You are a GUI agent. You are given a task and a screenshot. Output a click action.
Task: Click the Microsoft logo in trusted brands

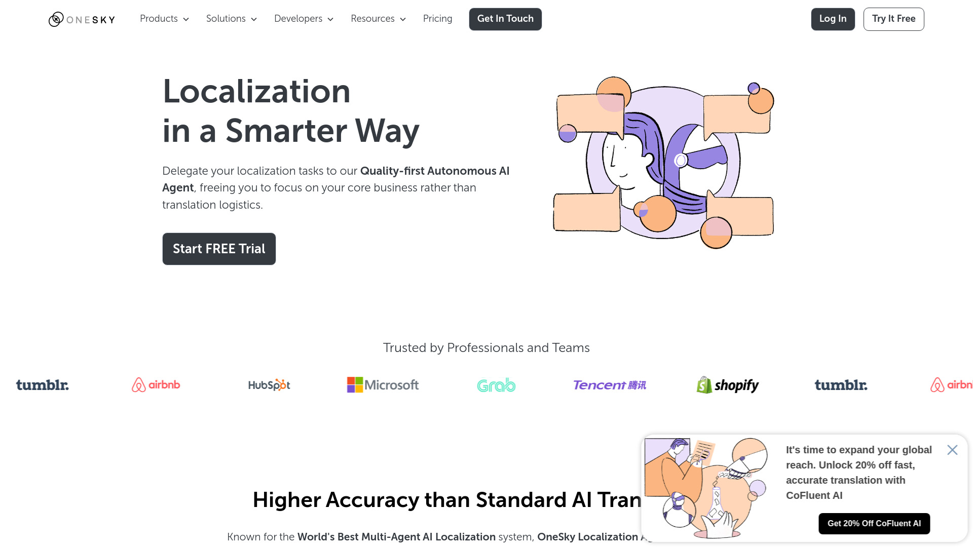[x=382, y=385]
